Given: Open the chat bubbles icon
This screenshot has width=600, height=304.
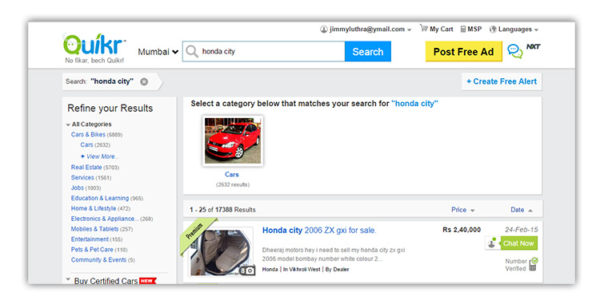Looking at the screenshot, I should point(514,51).
